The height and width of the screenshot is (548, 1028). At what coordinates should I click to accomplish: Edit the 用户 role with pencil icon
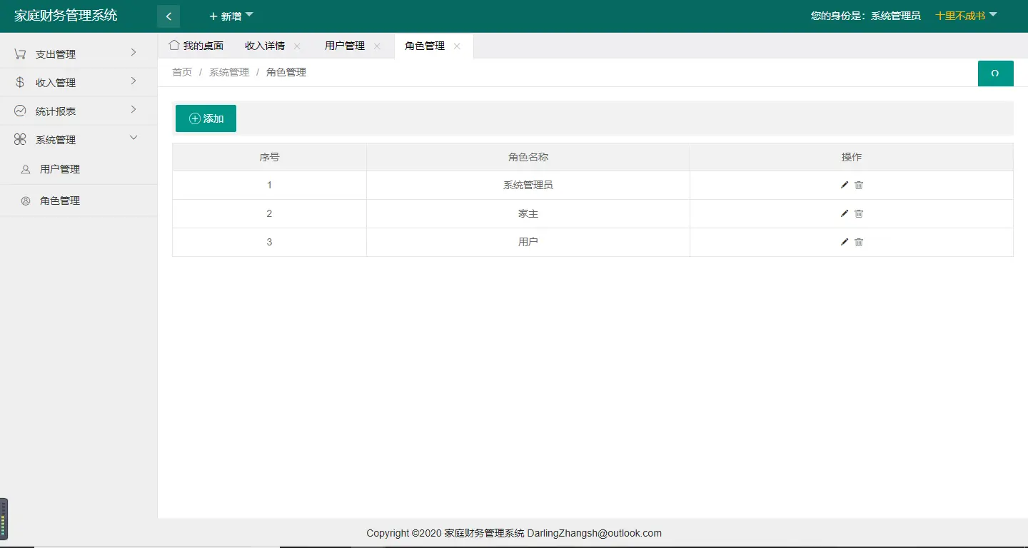tap(844, 242)
